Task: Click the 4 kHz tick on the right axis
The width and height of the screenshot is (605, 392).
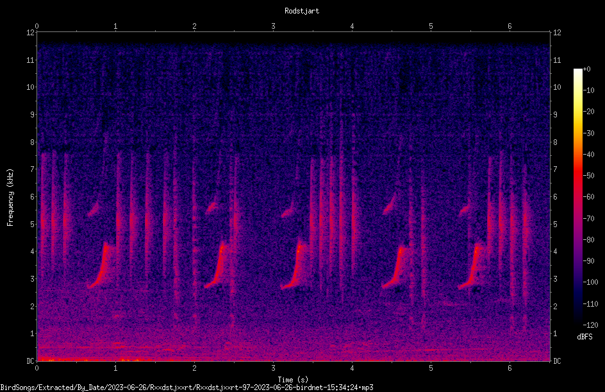Action: coord(555,251)
